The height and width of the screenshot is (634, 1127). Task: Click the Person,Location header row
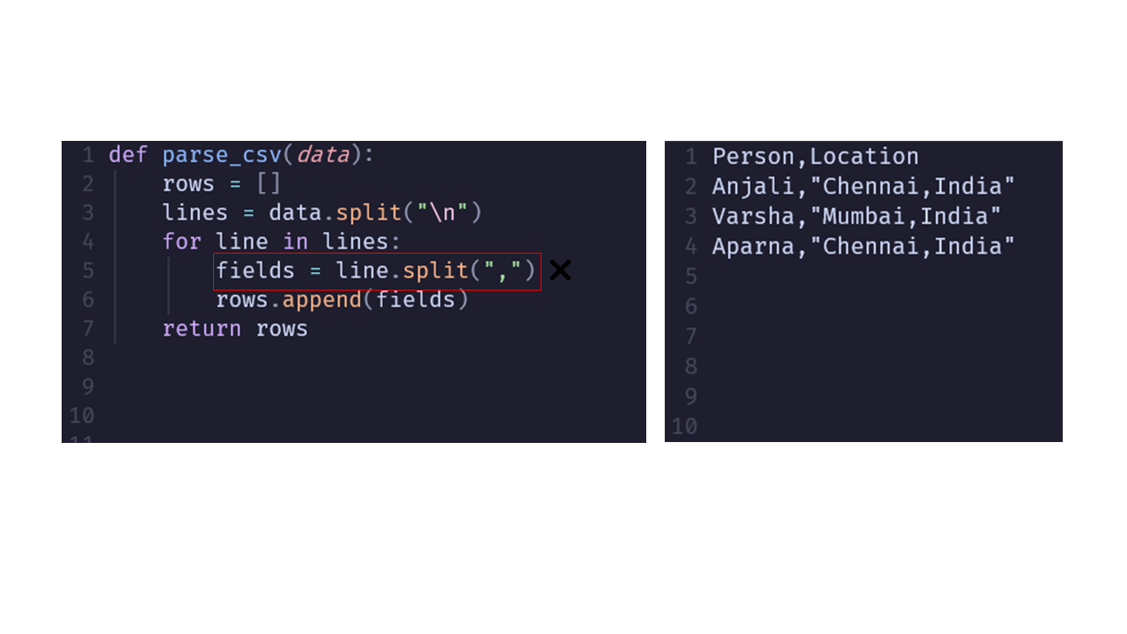(815, 157)
